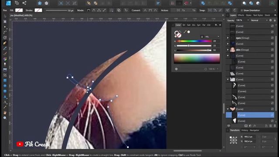The image size is (279, 157).
Task: Select the Vector Brush tool
Action: (x=5, y=53)
